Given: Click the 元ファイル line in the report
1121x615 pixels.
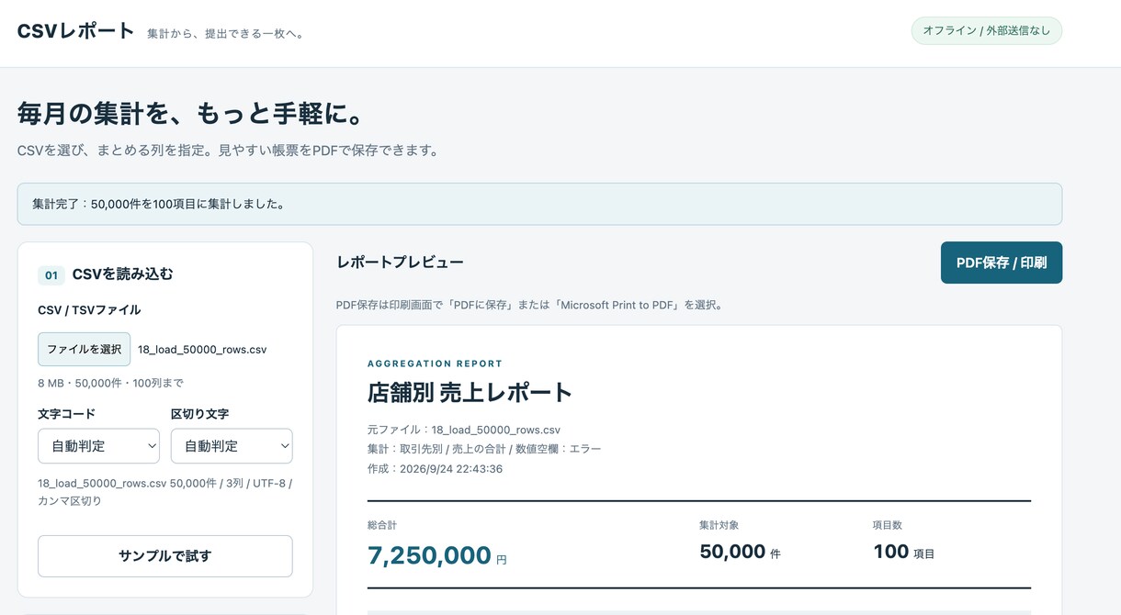Looking at the screenshot, I should coord(464,430).
